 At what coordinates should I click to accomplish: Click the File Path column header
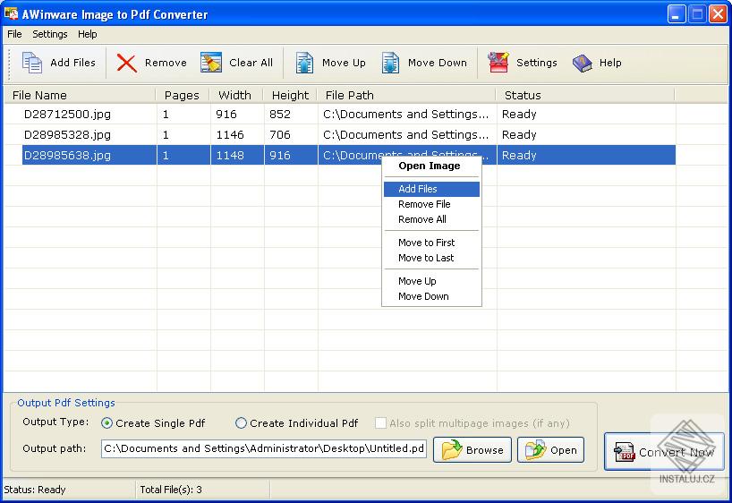pos(406,95)
